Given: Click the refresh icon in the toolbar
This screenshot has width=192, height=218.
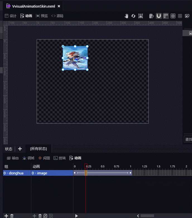Looking at the screenshot, I should point(133,16).
